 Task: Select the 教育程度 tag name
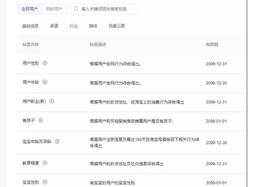[x=30, y=163]
